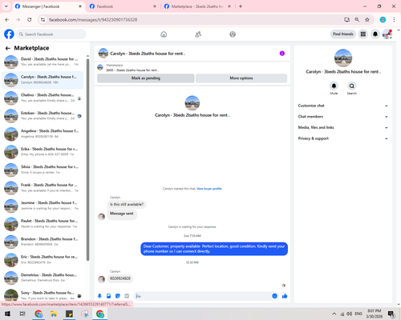Image resolution: width=401 pixels, height=320 pixels.
Task: Open the Groups icon in top navigation
Action: click(233, 34)
